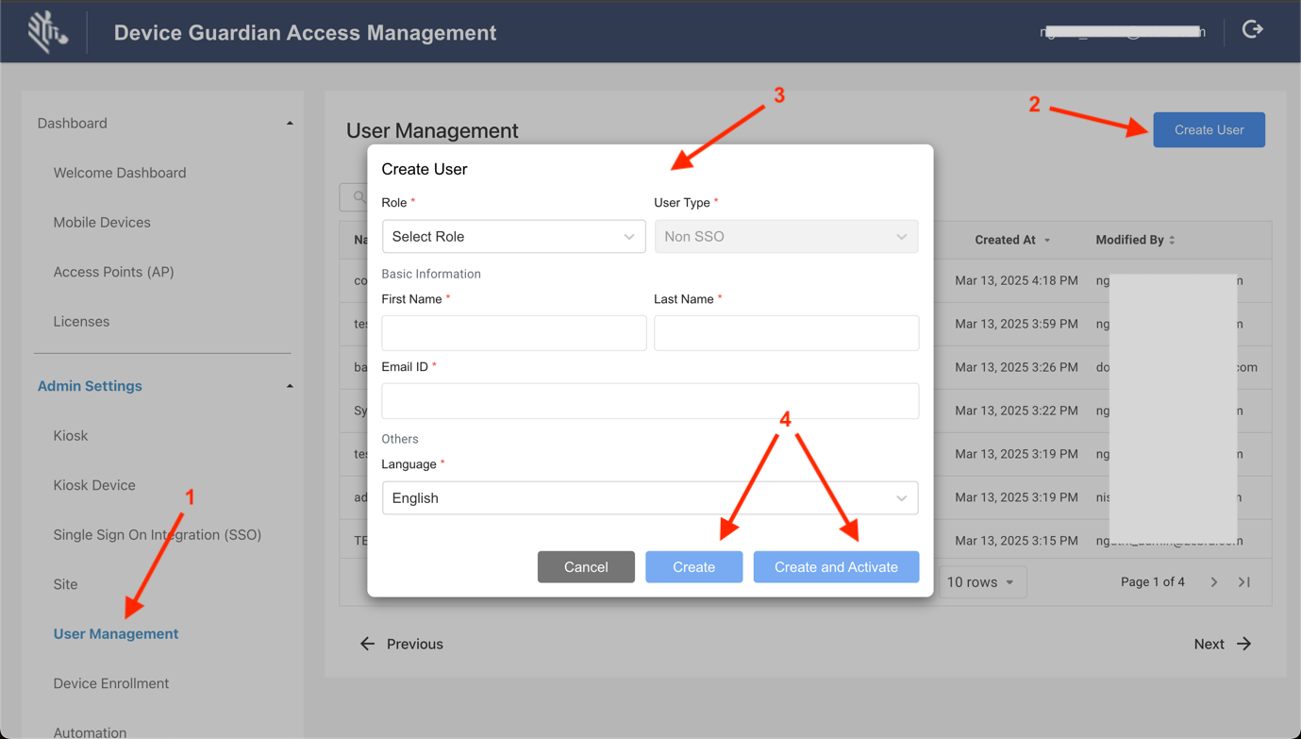The image size is (1301, 739).
Task: Go to next page arrow in pagination
Action: [x=1214, y=582]
